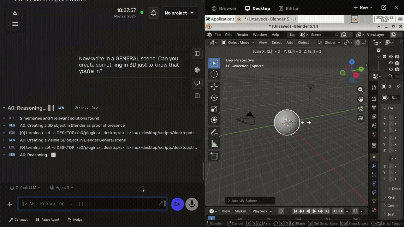
Task: Open the Modifiers wrench properties tab
Action: (374, 166)
